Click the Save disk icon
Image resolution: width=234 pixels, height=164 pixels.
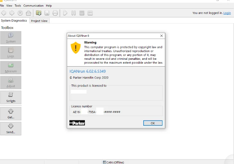click(x=47, y=13)
